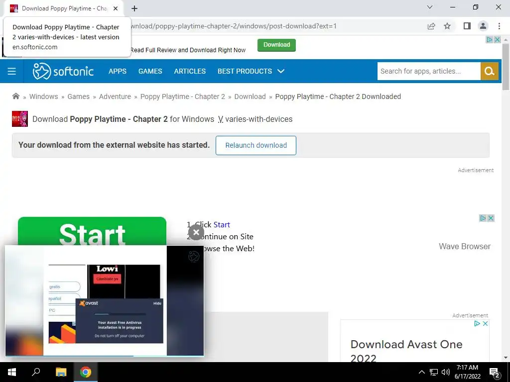The image size is (510, 382).
Task: Close the Poppy Playtime browser tab
Action: [x=116, y=9]
